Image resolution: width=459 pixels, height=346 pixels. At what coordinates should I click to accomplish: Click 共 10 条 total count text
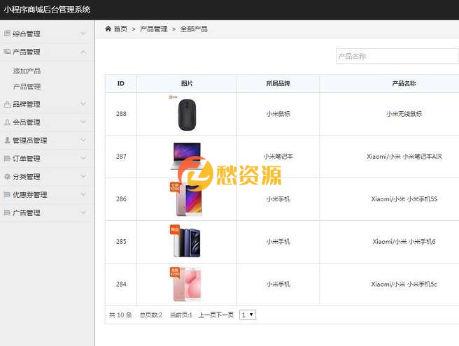[x=120, y=315]
